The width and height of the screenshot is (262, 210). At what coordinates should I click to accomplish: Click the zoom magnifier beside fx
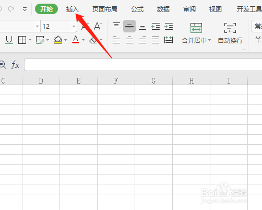click(x=3, y=65)
